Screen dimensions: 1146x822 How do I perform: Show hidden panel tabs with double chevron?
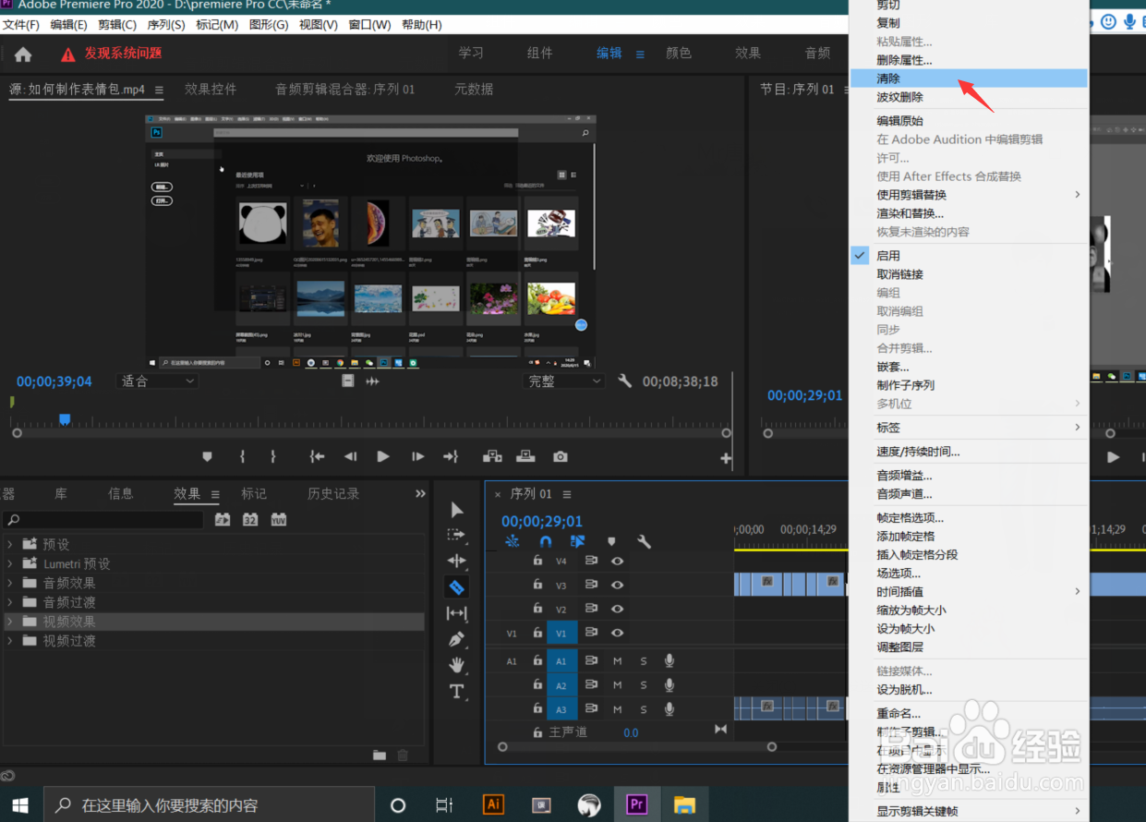(x=420, y=494)
